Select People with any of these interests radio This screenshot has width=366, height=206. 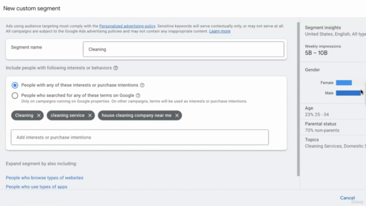[x=15, y=85]
